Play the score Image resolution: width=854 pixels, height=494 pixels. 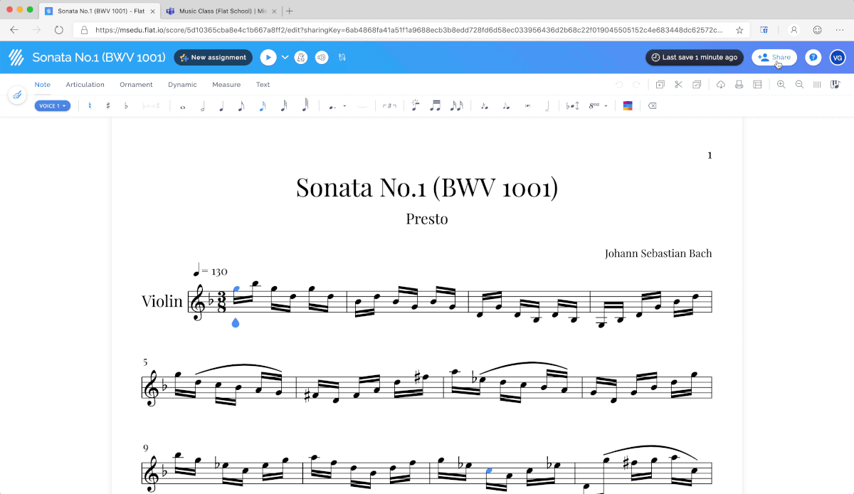[268, 58]
